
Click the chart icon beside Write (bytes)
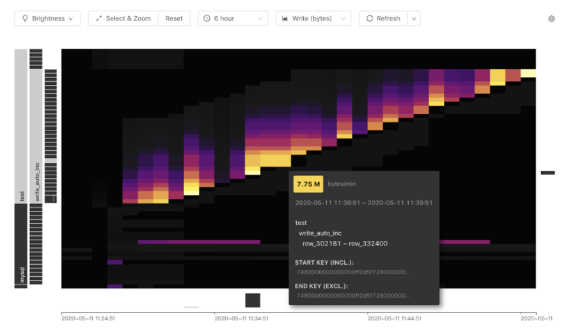[285, 19]
